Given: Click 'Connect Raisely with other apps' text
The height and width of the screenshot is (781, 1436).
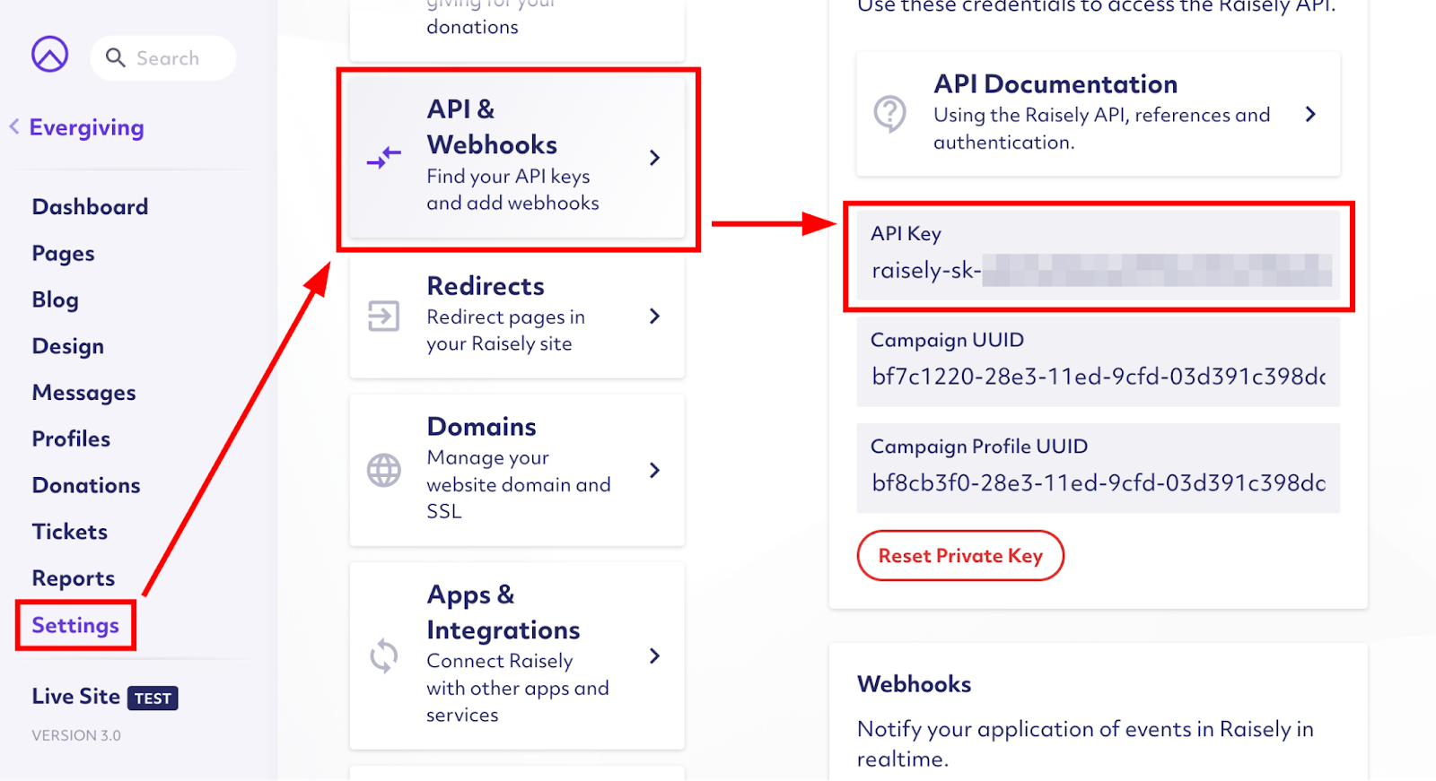Looking at the screenshot, I should click(x=517, y=688).
